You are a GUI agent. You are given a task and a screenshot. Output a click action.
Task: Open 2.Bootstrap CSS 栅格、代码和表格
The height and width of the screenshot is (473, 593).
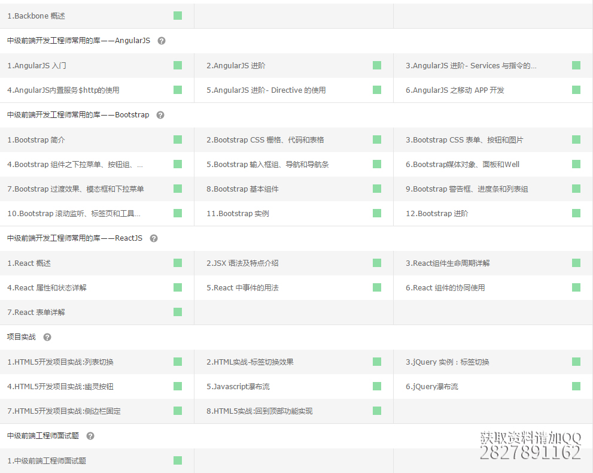pyautogui.click(x=265, y=140)
